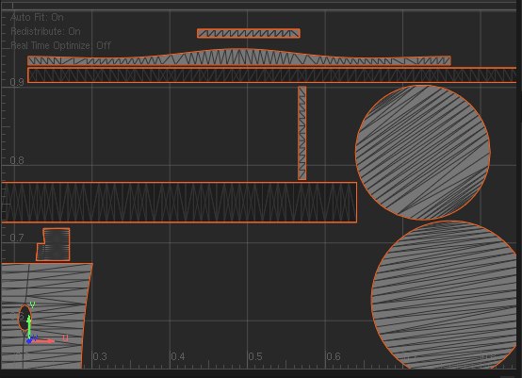Click the blue gizmo center handle
522x378 pixels.
29,341
